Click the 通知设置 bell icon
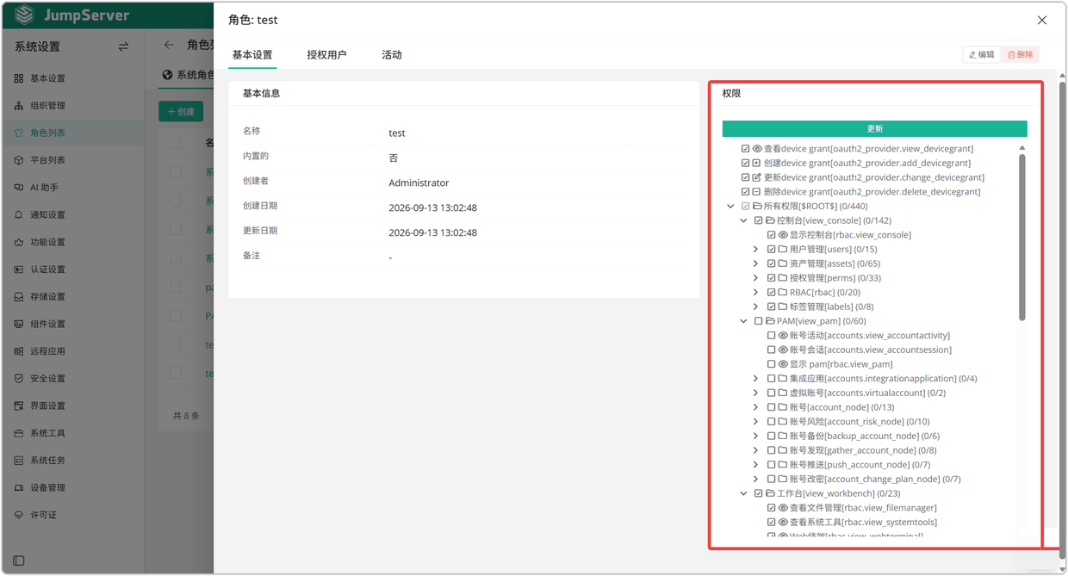The width and height of the screenshot is (1068, 576). click(19, 215)
